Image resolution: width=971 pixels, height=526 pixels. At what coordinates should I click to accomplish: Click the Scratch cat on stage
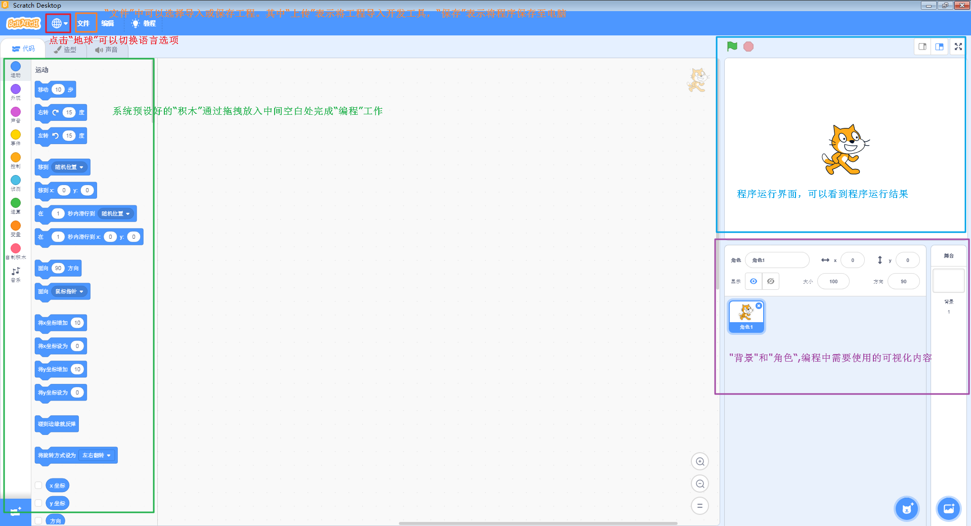click(x=846, y=150)
